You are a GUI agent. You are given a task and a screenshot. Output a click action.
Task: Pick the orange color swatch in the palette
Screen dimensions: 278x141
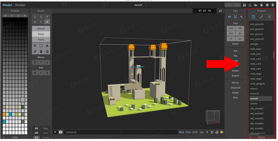click(x=4, y=114)
